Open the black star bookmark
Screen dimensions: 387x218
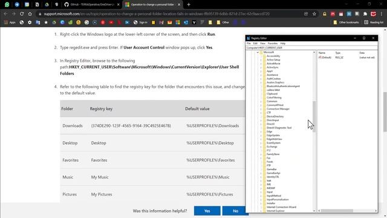click(46, 22)
